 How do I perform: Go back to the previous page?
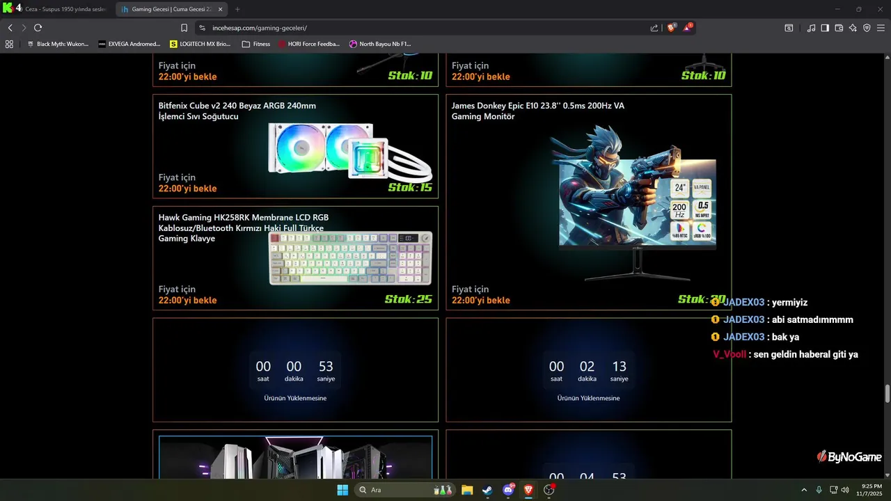10,28
